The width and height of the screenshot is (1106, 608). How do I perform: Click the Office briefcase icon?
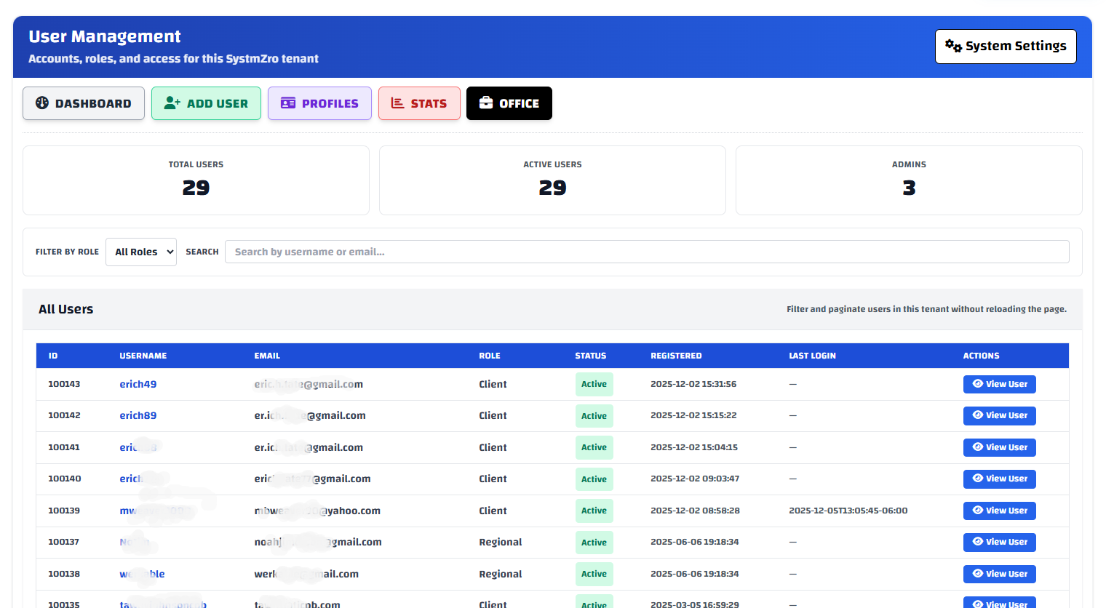(x=486, y=103)
